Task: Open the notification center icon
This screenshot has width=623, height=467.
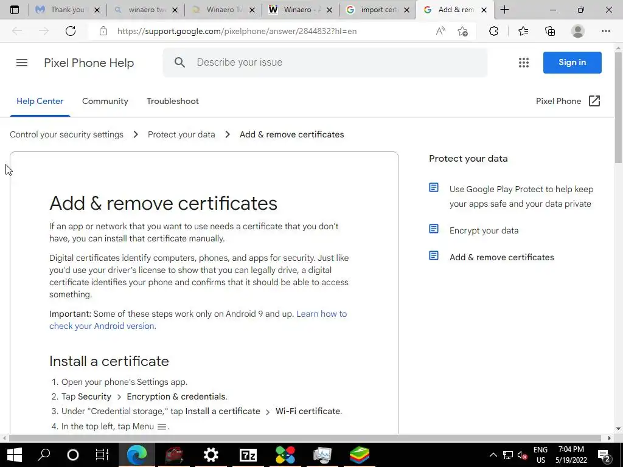Action: [604, 455]
